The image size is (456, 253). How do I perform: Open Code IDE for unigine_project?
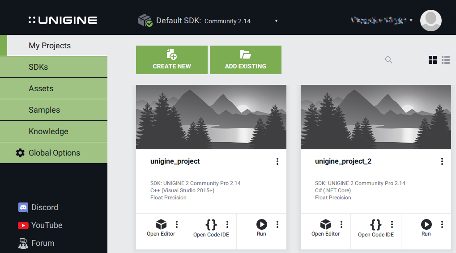(x=211, y=228)
